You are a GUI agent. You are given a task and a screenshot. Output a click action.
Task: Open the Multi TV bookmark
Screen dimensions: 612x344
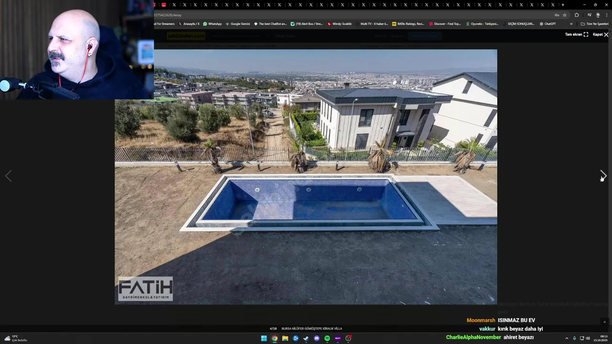pyautogui.click(x=372, y=23)
